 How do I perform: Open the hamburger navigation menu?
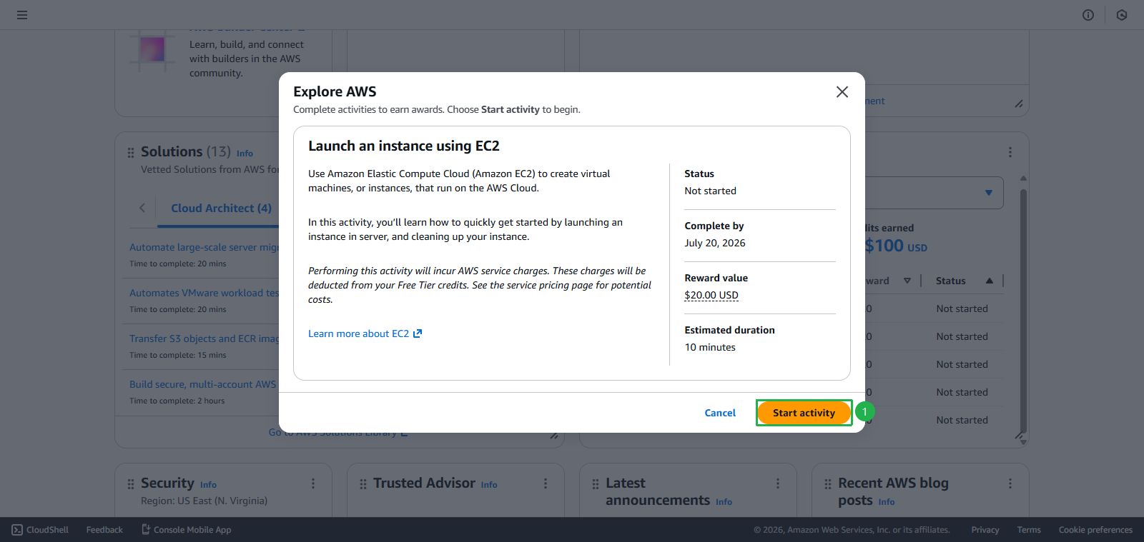(x=22, y=15)
